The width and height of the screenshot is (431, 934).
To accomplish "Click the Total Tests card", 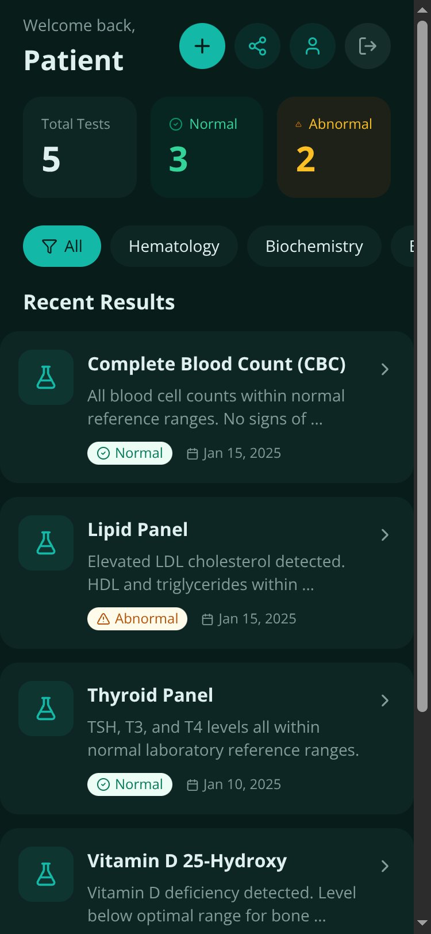I will tap(80, 147).
